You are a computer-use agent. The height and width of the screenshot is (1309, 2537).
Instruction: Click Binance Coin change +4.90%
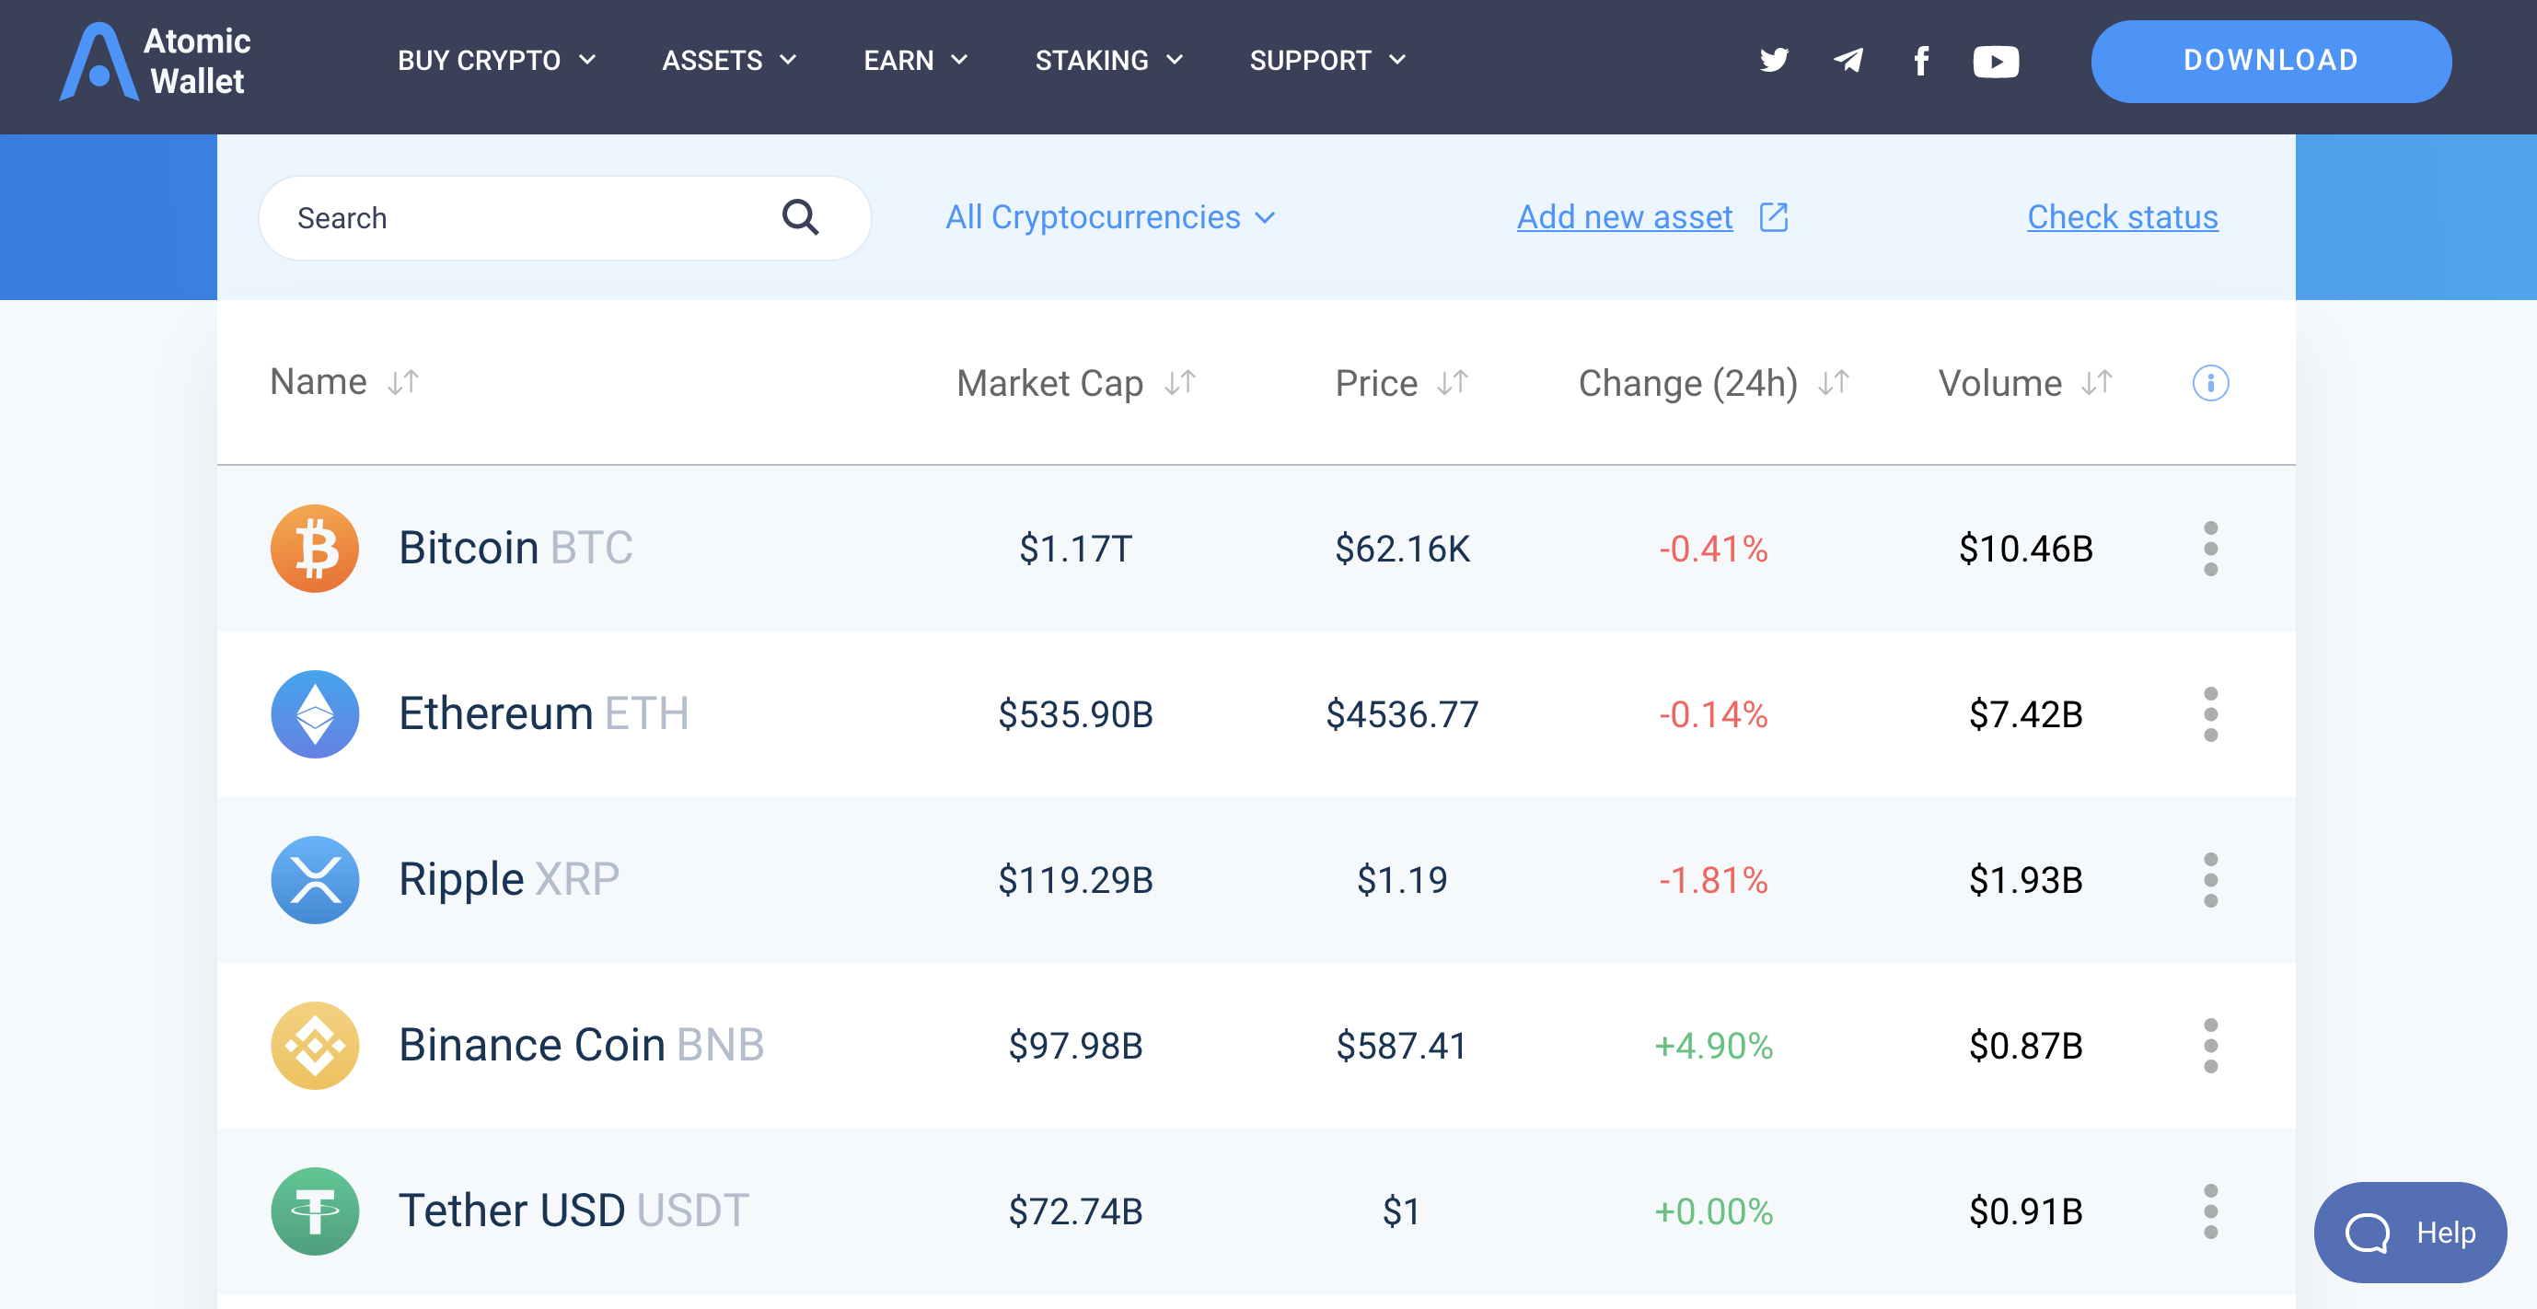1713,1044
